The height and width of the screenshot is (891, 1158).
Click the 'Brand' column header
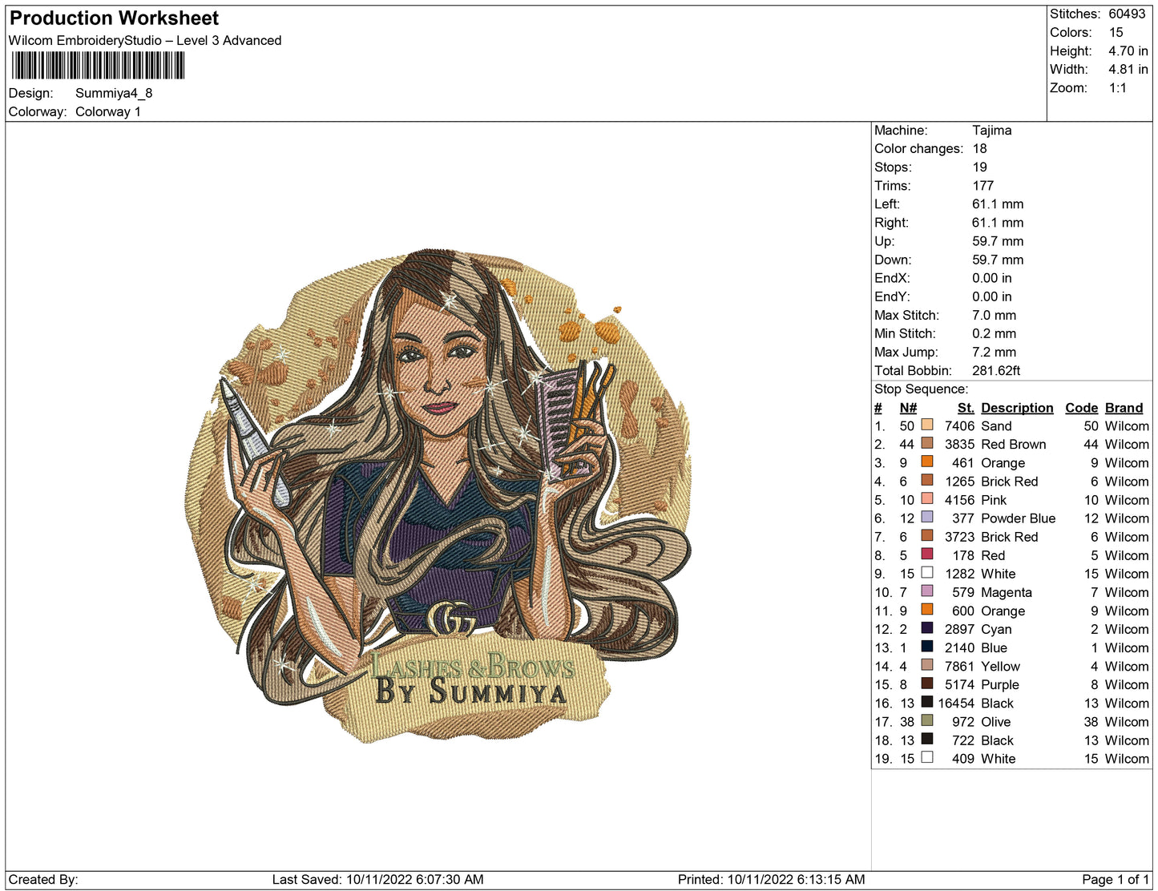coord(1124,408)
